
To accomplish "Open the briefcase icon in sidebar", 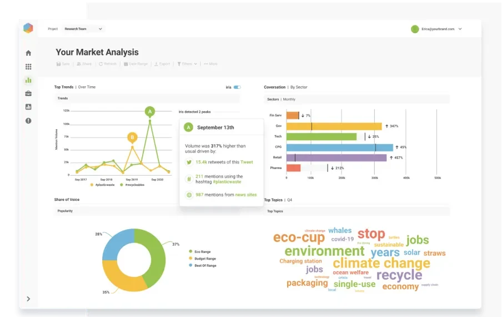I will pyautogui.click(x=28, y=93).
